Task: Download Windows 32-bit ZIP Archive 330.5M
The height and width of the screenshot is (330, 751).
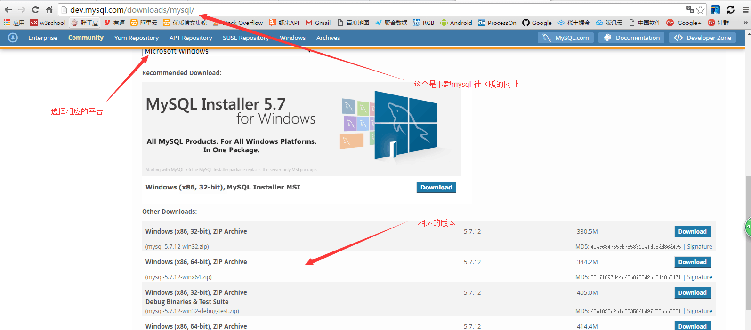Action: (x=693, y=231)
